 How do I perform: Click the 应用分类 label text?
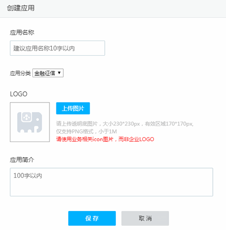tap(20, 73)
